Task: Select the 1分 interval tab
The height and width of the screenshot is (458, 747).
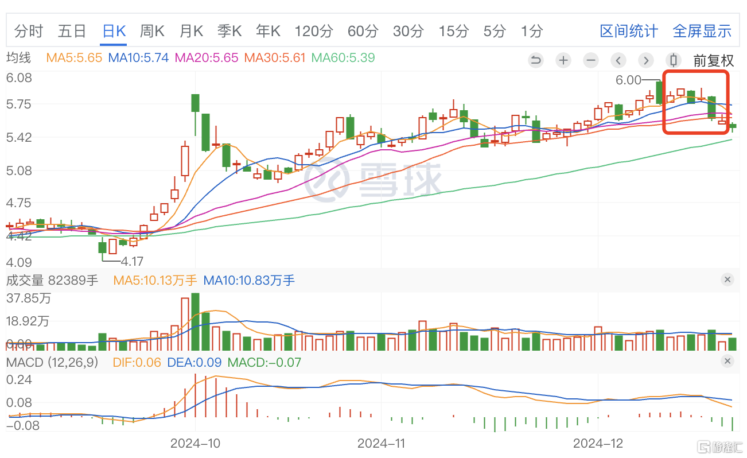Action: point(532,31)
